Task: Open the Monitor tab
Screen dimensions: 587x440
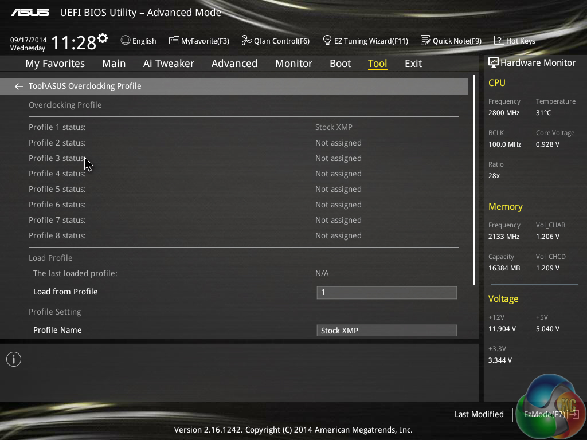Action: click(x=293, y=64)
